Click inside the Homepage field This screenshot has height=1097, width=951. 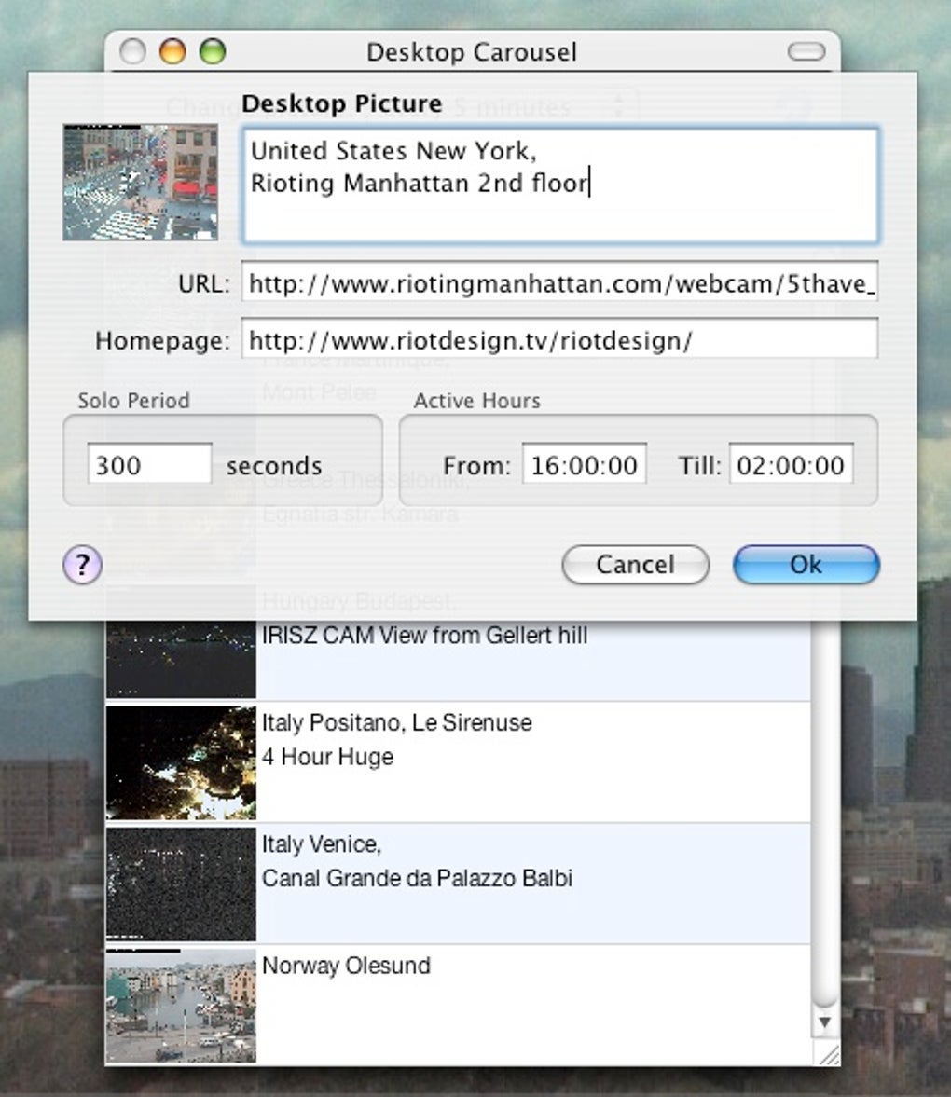[558, 339]
